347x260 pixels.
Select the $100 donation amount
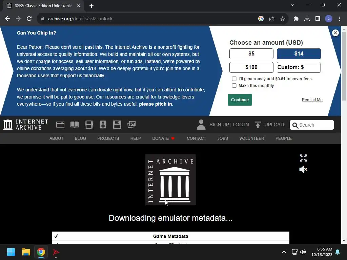coord(251,67)
